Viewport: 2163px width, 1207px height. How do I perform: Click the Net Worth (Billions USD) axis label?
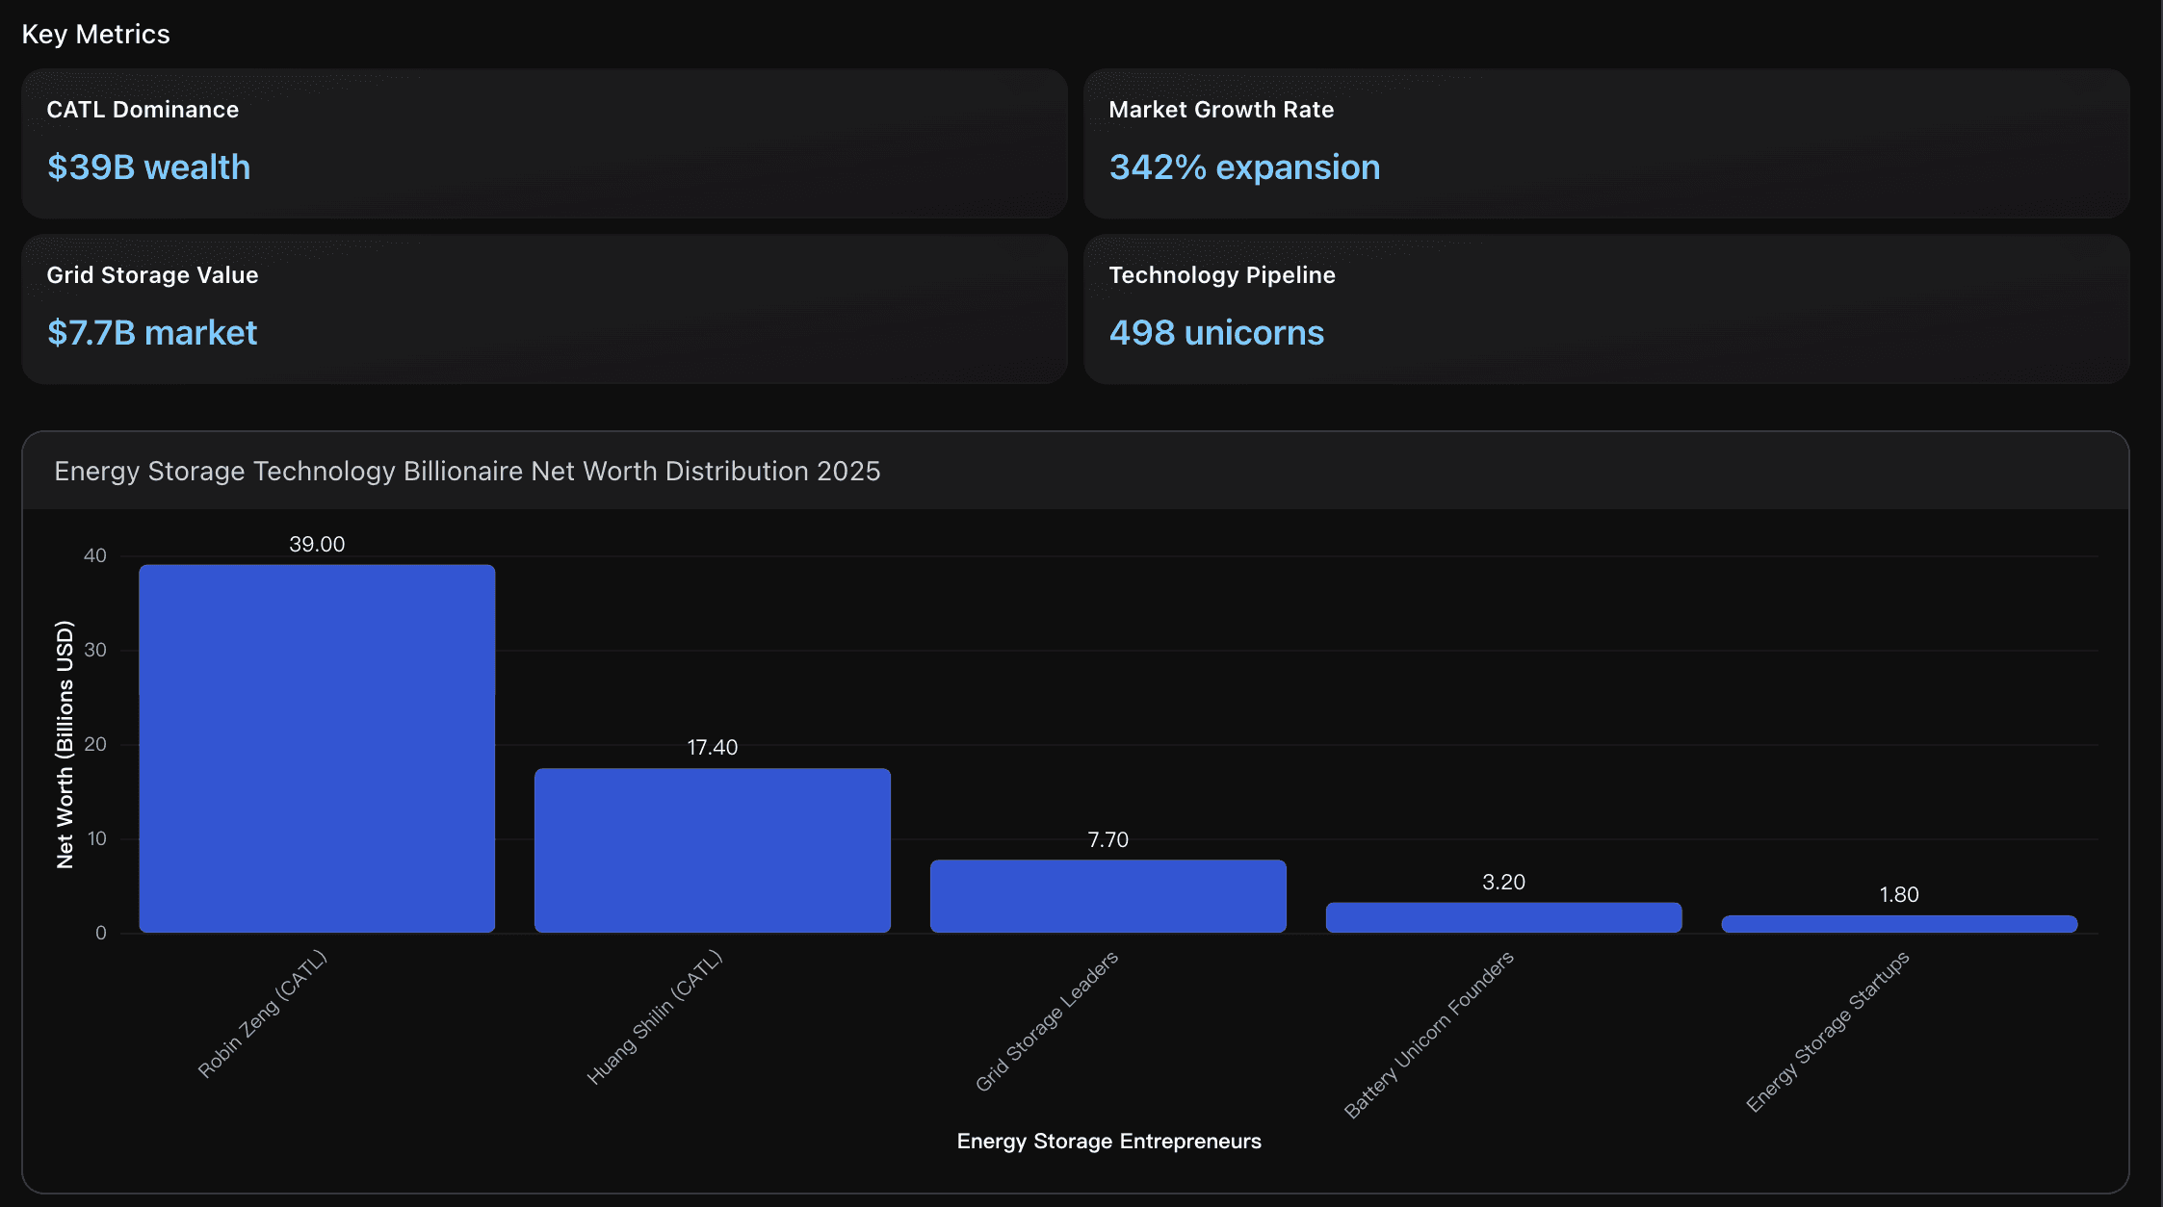(x=65, y=744)
